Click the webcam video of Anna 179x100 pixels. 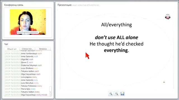(28, 22)
